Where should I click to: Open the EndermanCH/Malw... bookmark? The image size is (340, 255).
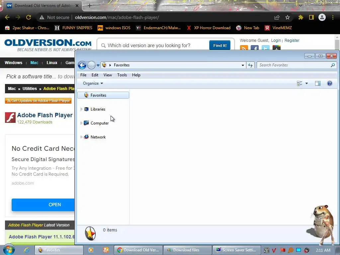click(158, 28)
